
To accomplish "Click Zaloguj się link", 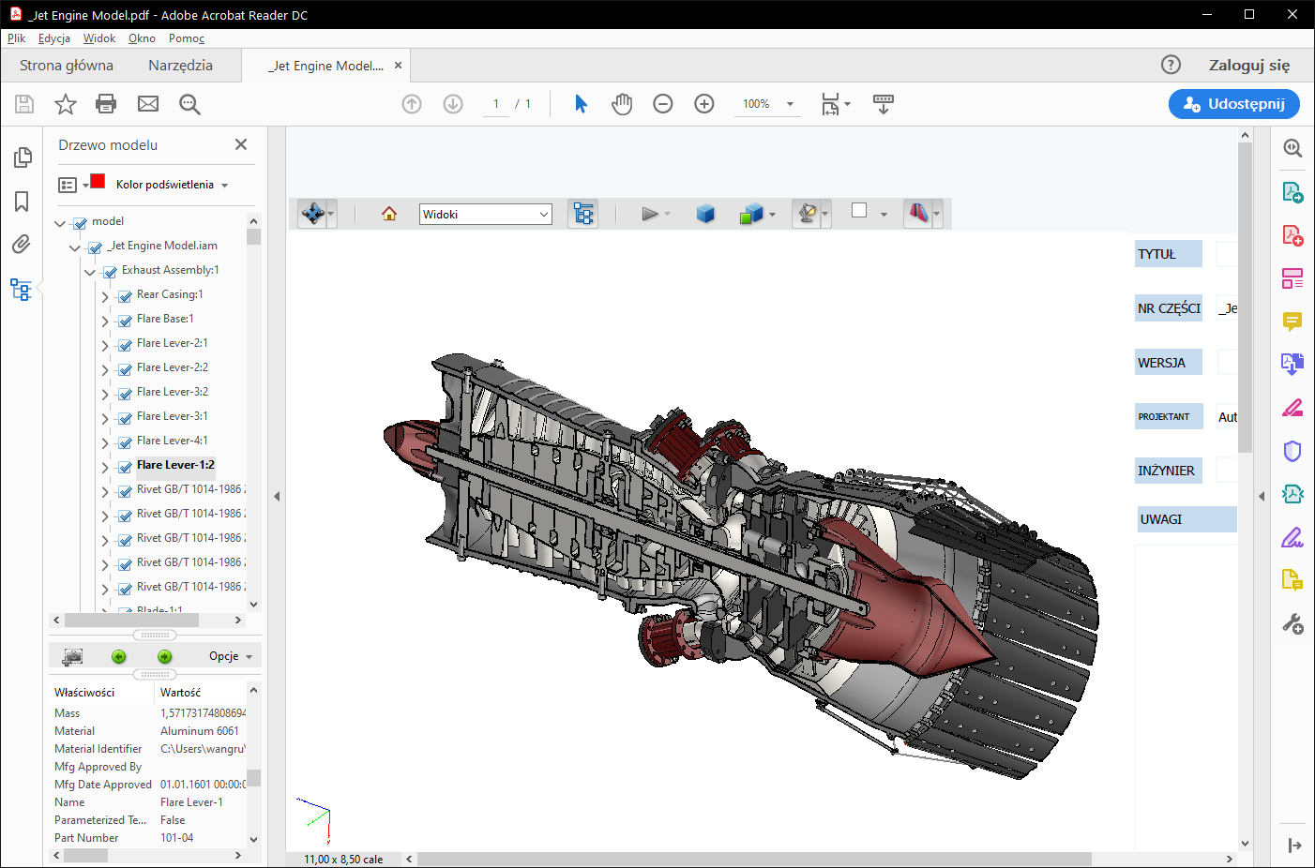I will pos(1248,66).
